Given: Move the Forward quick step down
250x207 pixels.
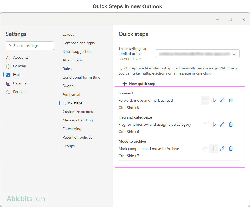Looking at the screenshot, I should [214, 100].
